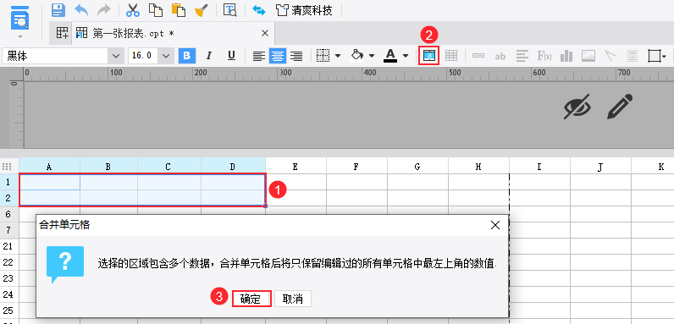Align text center
674x324 pixels.
click(278, 56)
